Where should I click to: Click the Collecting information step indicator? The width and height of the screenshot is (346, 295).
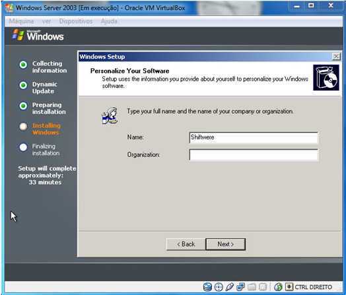coord(23,65)
